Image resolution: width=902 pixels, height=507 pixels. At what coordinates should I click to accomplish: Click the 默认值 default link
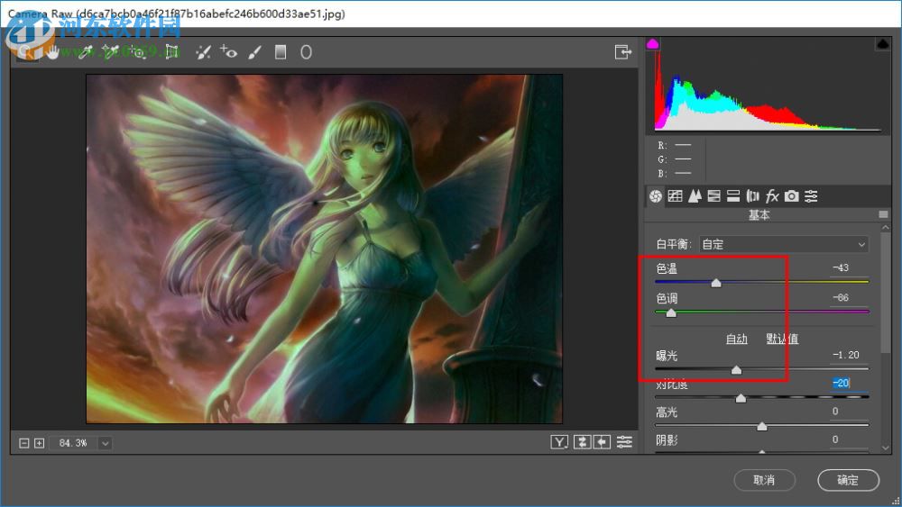782,339
